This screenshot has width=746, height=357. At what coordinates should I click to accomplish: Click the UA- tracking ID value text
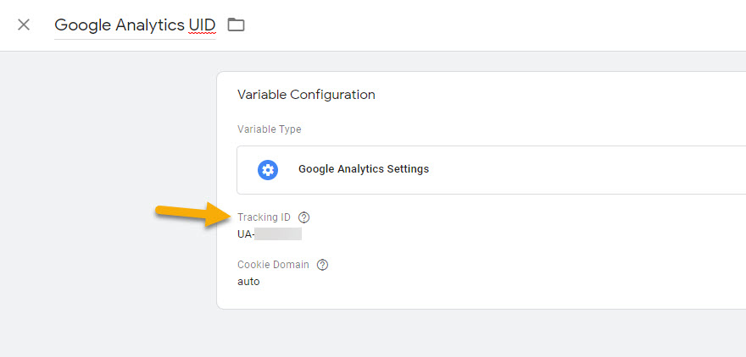[246, 234]
